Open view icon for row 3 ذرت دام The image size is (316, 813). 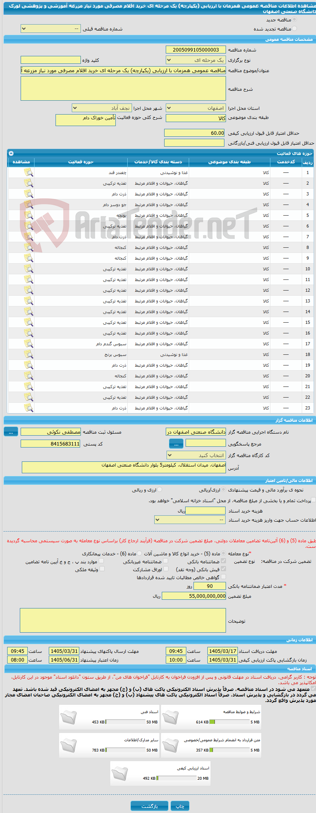(28, 194)
